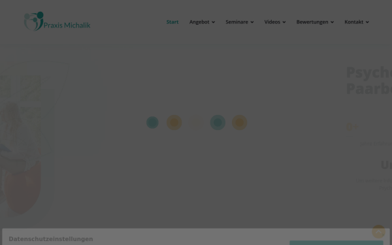
Task: Click the scroll-to-top arrow button
Action: point(378,231)
